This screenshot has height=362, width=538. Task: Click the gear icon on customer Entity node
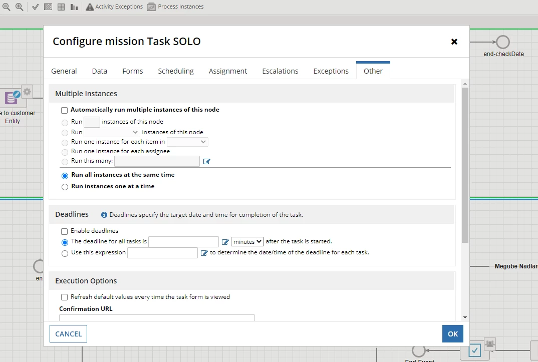[27, 92]
